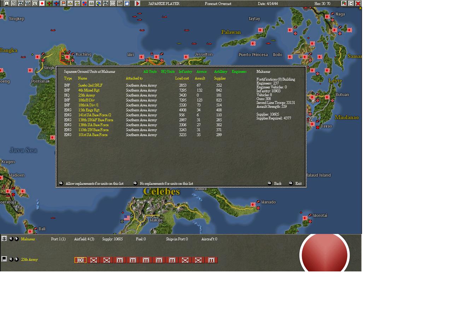Click the Morotai Japanese base flag on map

click(305, 218)
